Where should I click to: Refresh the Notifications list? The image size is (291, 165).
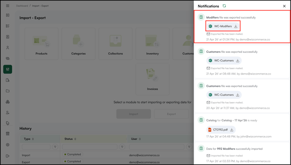[x=224, y=6]
